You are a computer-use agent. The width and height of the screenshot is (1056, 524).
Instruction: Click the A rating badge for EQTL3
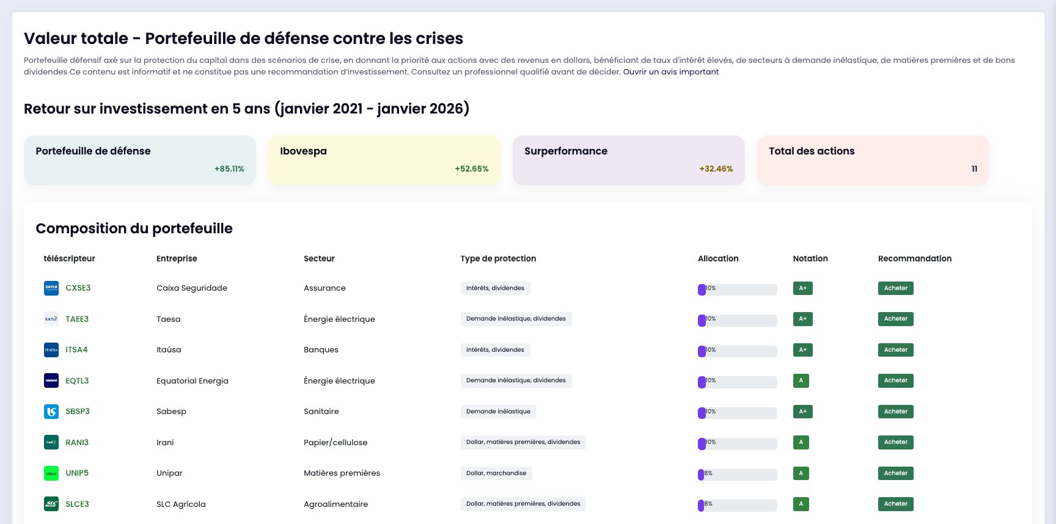pyautogui.click(x=801, y=380)
